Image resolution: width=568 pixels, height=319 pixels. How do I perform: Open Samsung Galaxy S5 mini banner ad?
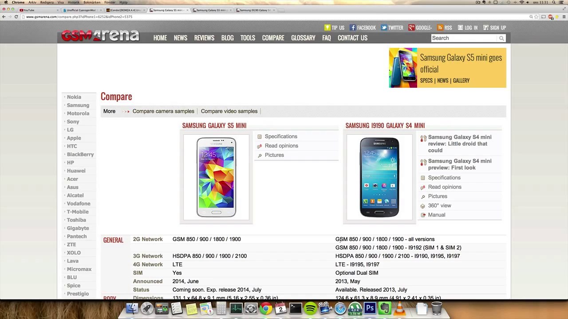pyautogui.click(x=447, y=68)
